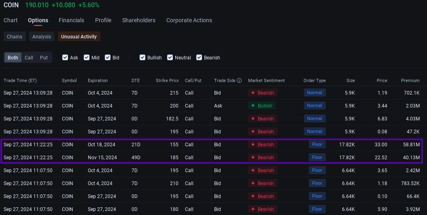Open the Chart tab
The width and height of the screenshot is (427, 215).
11,20
